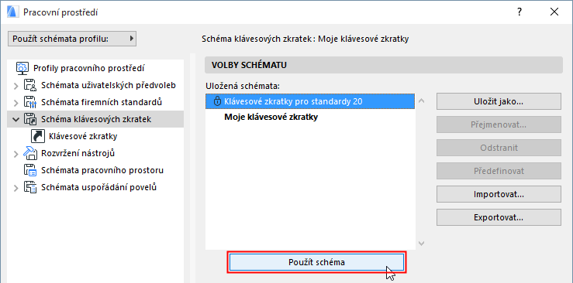This screenshot has height=283, width=573.
Task: Select the Rozvržení nástrojů label
Action: point(78,153)
